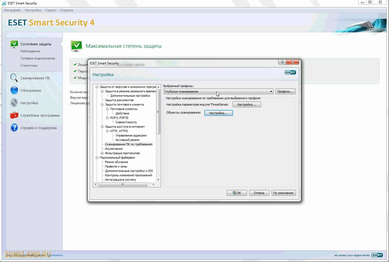Collapse Защита от вирусов tree node
Image resolution: width=389 pixels, height=262 pixels.
click(97, 87)
